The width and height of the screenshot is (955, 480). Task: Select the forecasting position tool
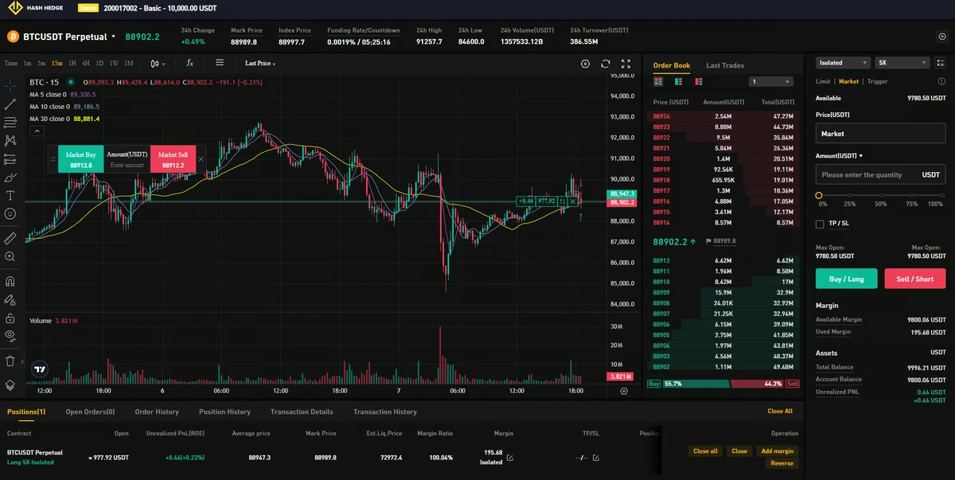tap(10, 158)
